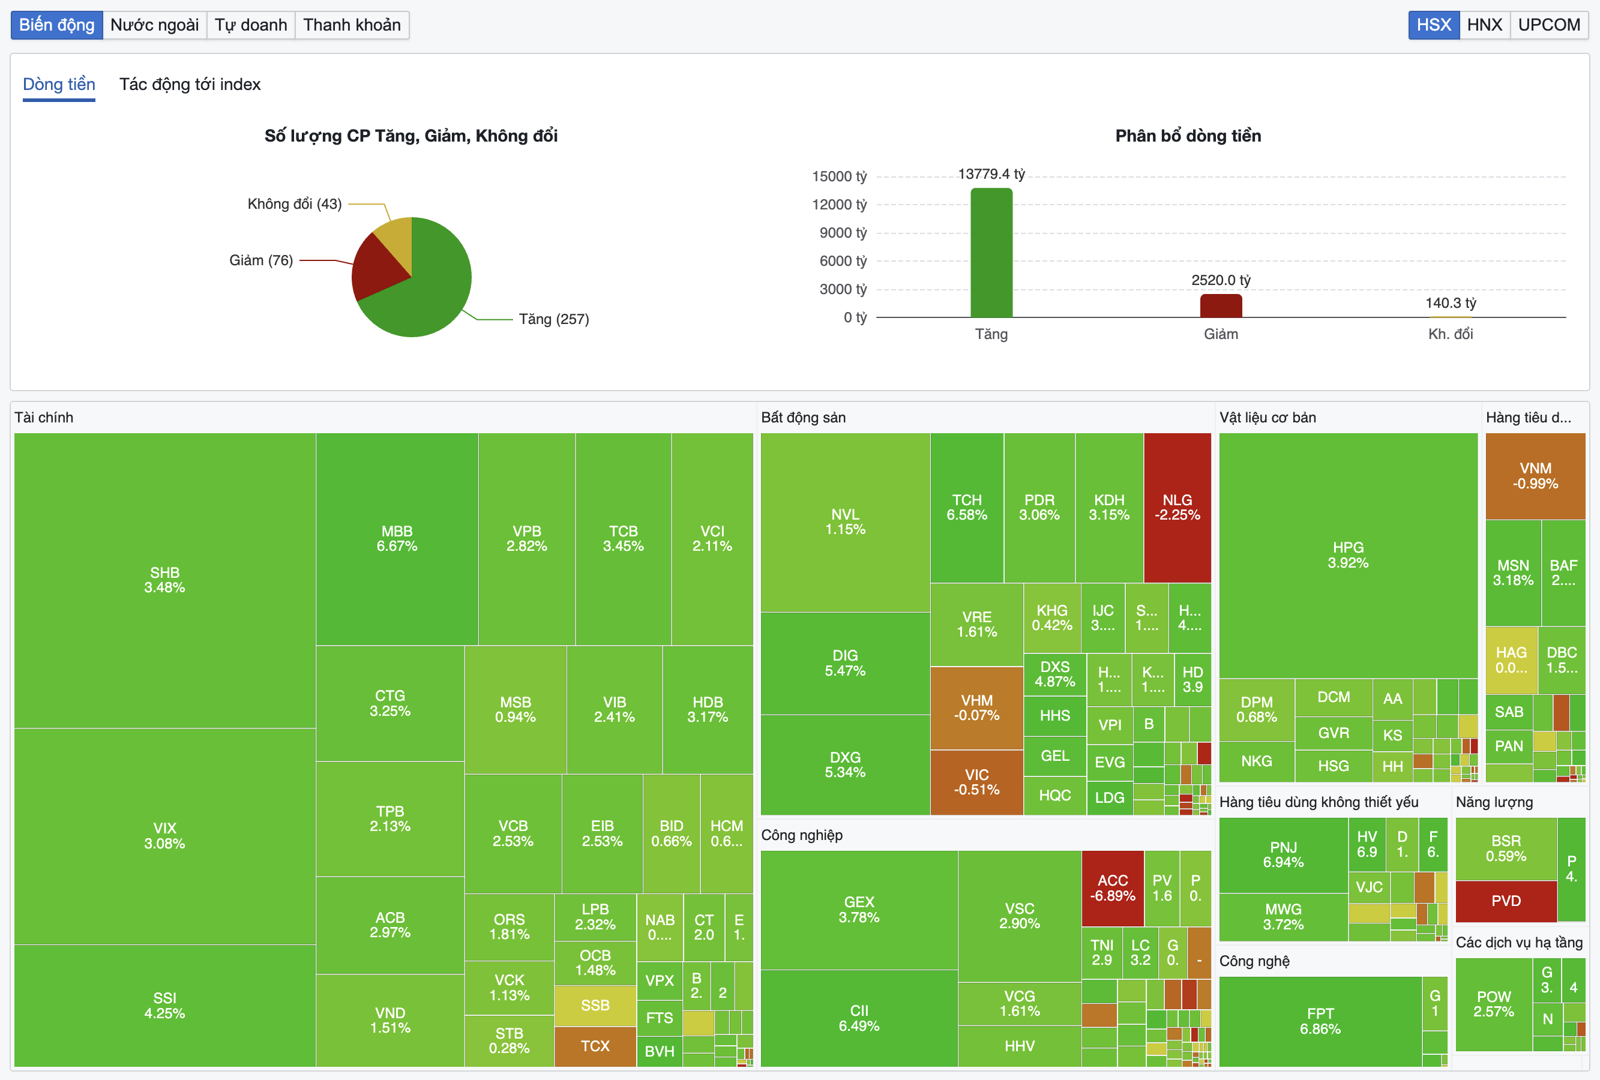The image size is (1600, 1080).
Task: Select the yellow SSB tile
Action: pos(595,1006)
